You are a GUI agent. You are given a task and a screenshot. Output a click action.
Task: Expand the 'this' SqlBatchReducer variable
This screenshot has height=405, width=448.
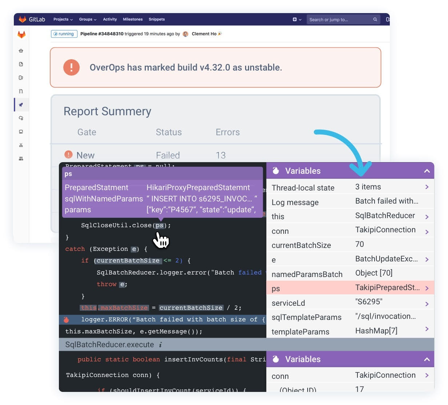tap(427, 217)
